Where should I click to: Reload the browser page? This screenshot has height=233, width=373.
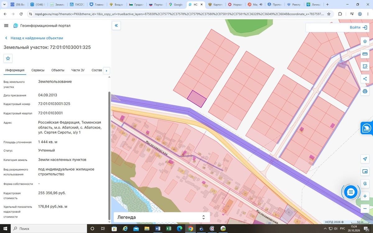pos(21,14)
